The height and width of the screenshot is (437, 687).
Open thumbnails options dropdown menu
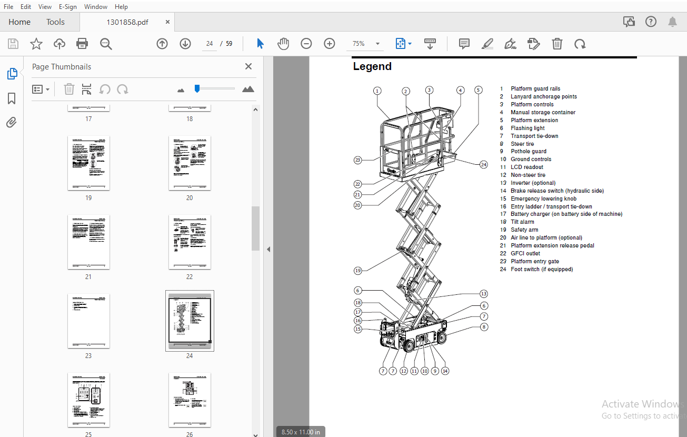(x=41, y=89)
